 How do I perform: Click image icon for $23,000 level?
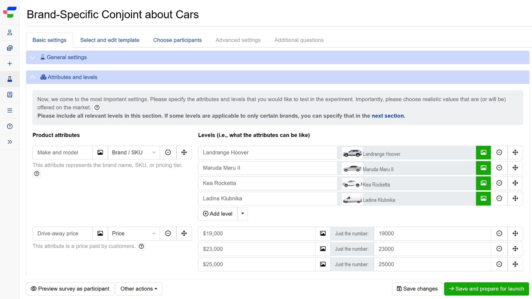tap(323, 249)
